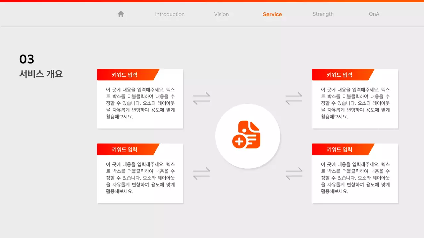Click the placeholder text in the top-left card
The image size is (424, 238).
point(140,103)
